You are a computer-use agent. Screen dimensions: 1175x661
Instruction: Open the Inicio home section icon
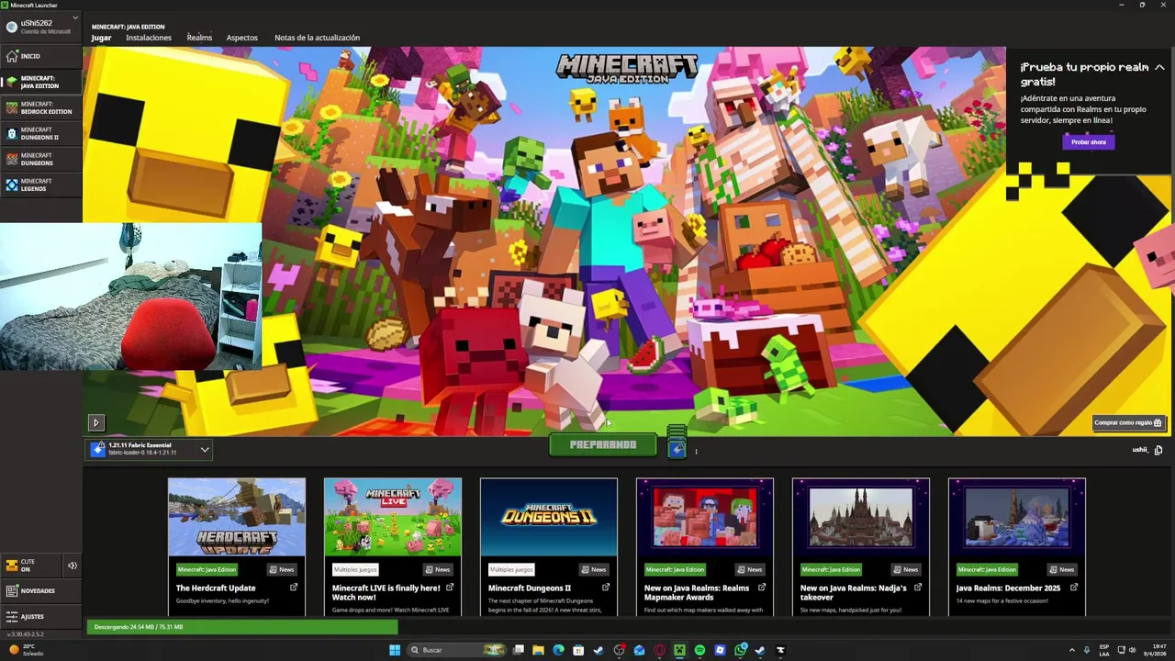[12, 56]
